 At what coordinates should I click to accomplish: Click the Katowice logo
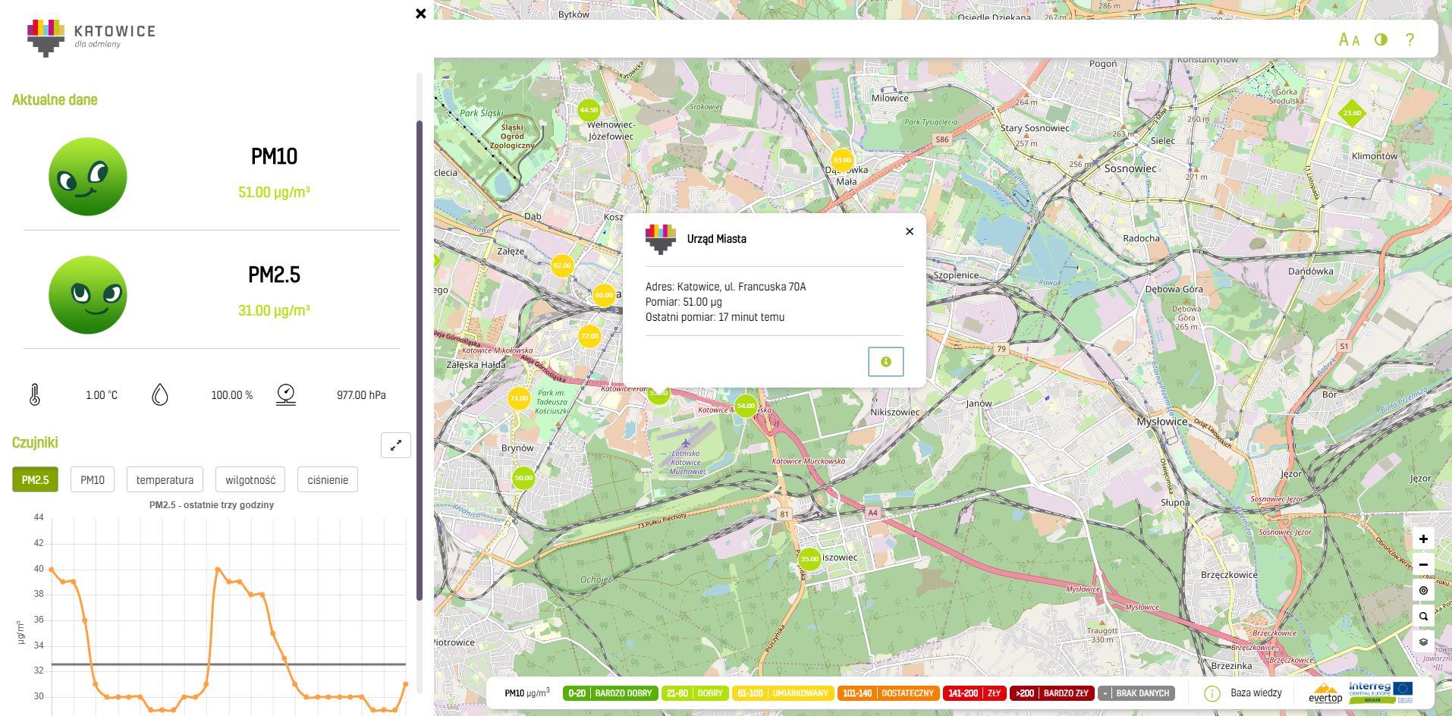pos(91,36)
